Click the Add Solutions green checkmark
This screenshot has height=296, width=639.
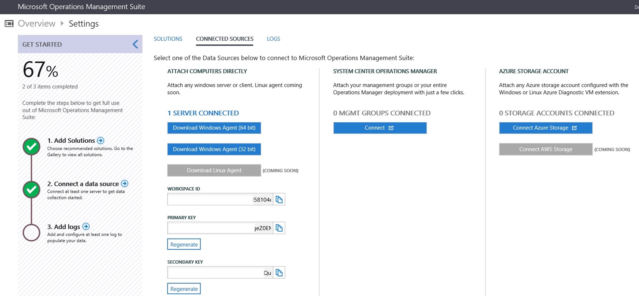(x=31, y=146)
